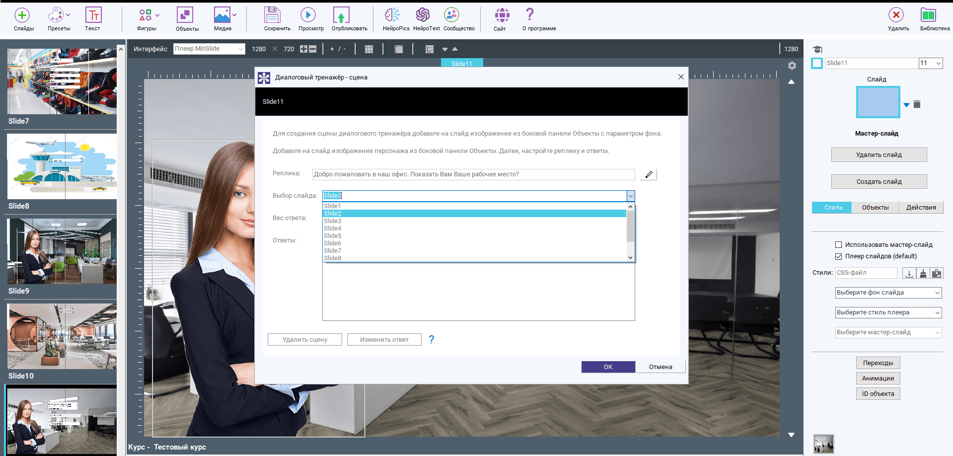Screen dimensions: 953x456
Task: Open the Плеер MiriSlide interface dropdown
Action: [x=209, y=49]
